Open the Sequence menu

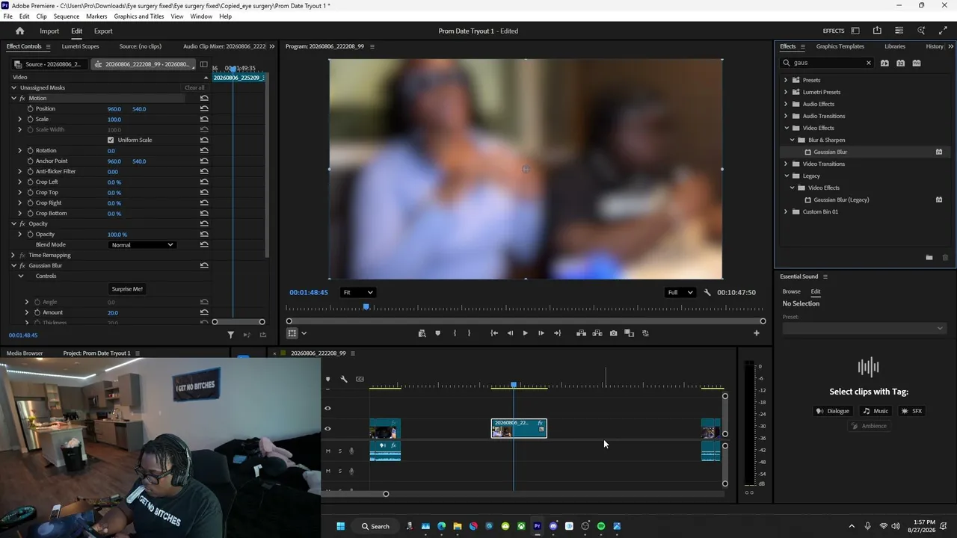(x=67, y=16)
